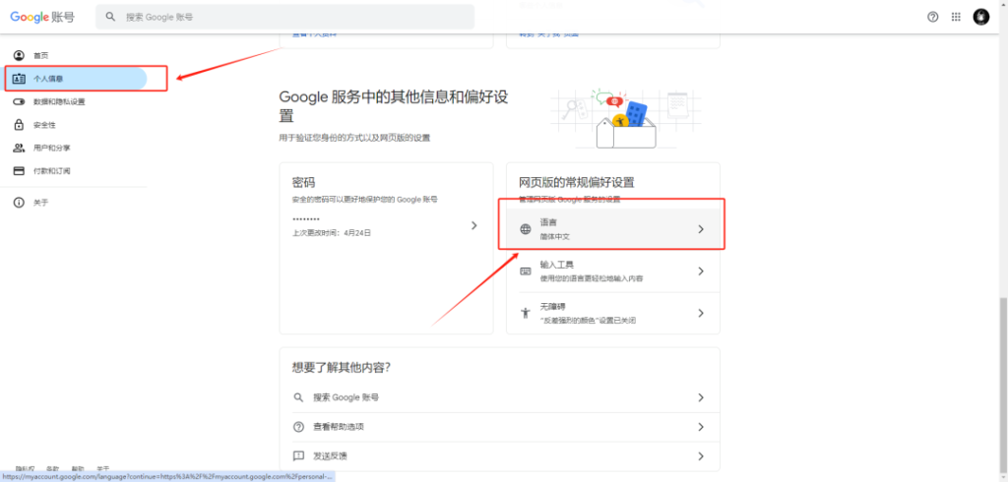Click the 想要了解其他内容? heading
Image resolution: width=1008 pixels, height=482 pixels.
point(342,368)
